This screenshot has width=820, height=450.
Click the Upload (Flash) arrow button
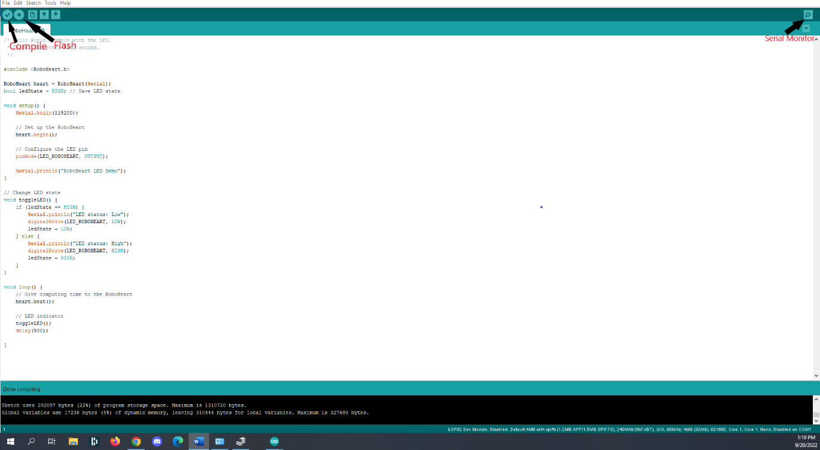(x=19, y=14)
